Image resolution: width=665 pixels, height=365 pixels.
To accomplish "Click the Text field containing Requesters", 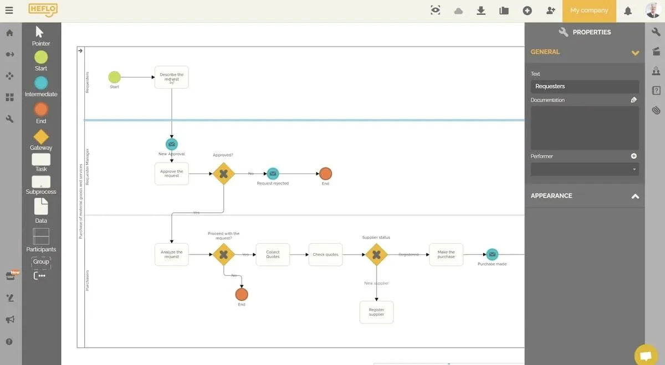I will (x=585, y=86).
